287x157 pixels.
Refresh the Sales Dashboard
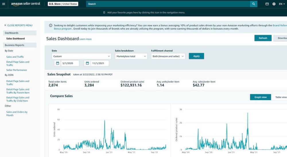[x=263, y=38]
